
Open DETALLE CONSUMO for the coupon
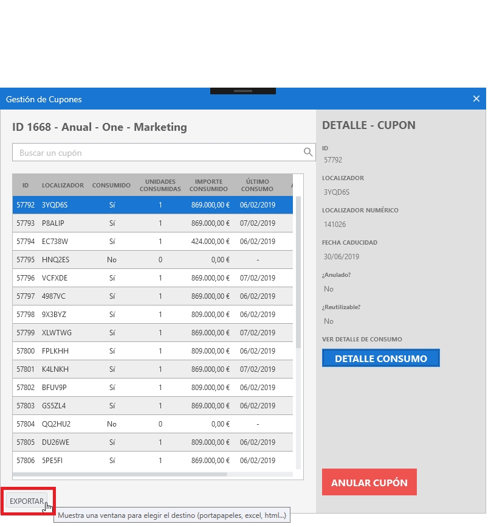[x=380, y=358]
